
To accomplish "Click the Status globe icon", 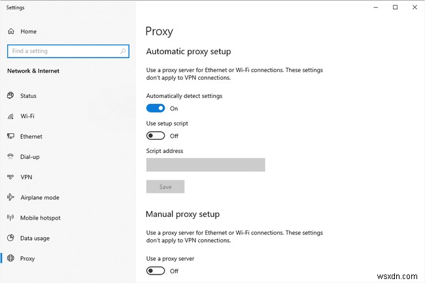I will 10,96.
